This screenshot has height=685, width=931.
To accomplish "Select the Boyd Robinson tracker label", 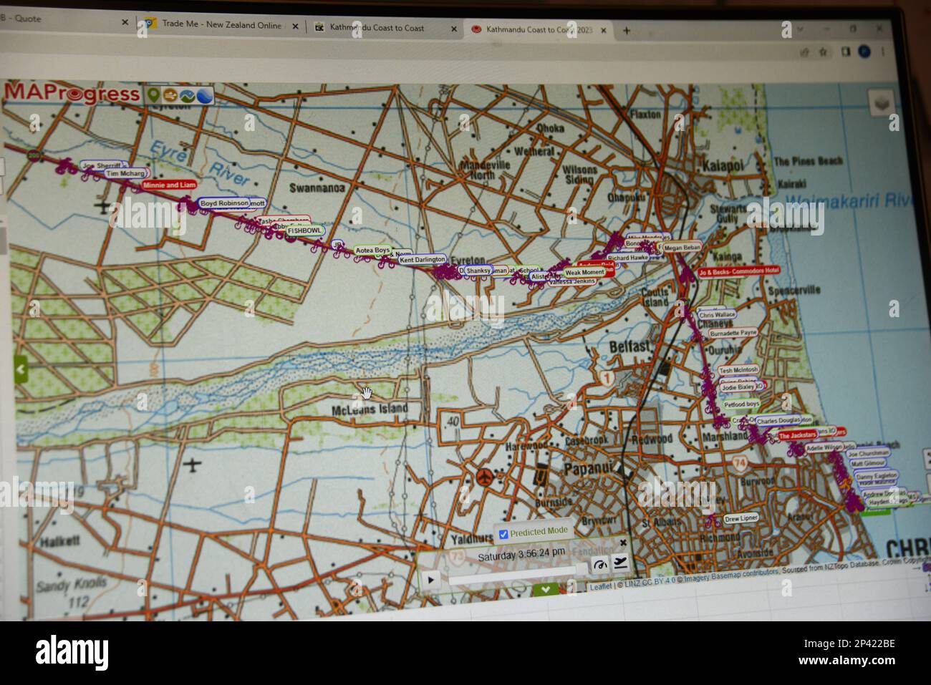I will tap(224, 203).
